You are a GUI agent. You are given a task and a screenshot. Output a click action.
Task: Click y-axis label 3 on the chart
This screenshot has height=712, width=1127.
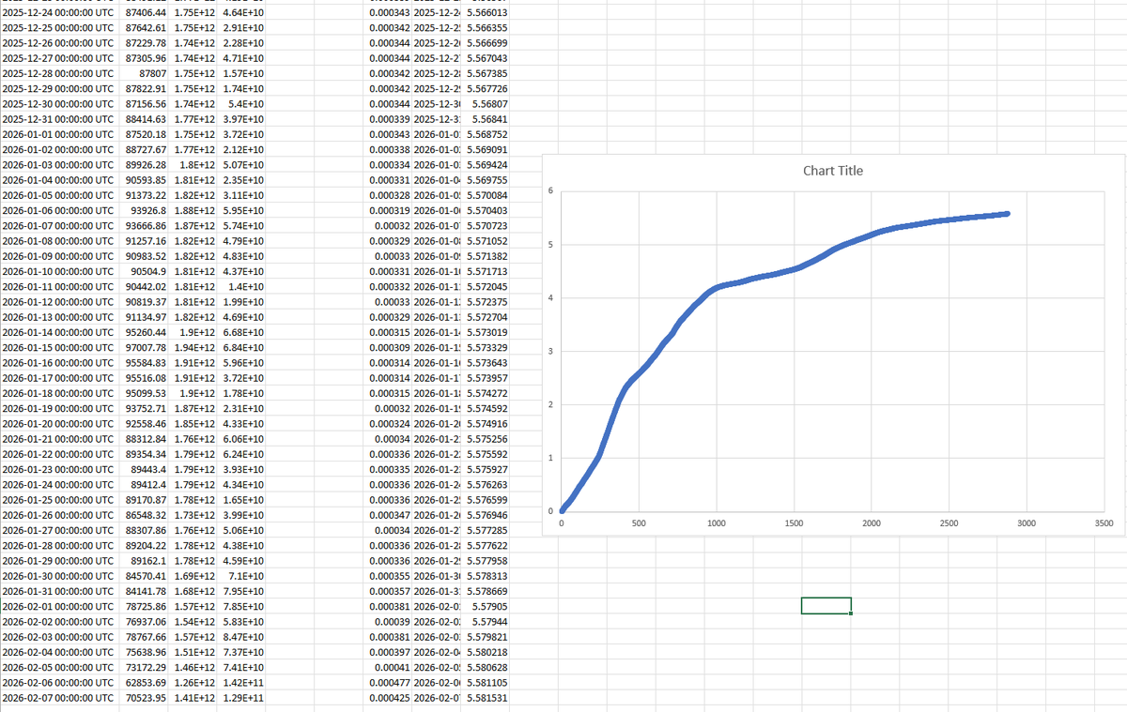click(551, 351)
